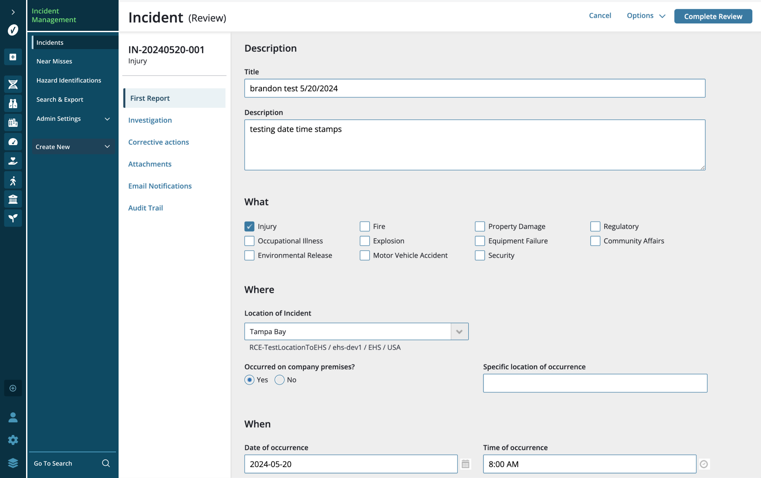
Task: Select No for occurred on company premises
Action: 280,380
